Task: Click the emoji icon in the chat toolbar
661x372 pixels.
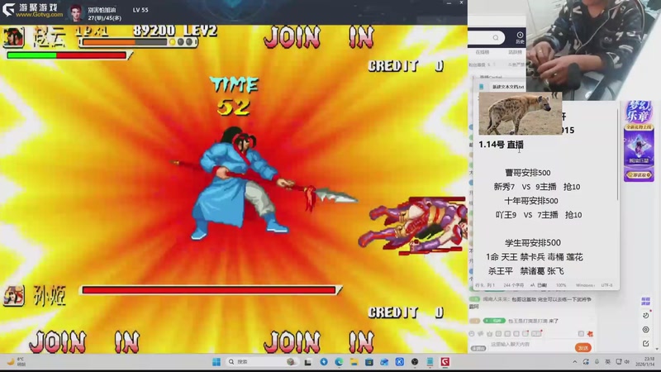Action: pyautogui.click(x=472, y=334)
